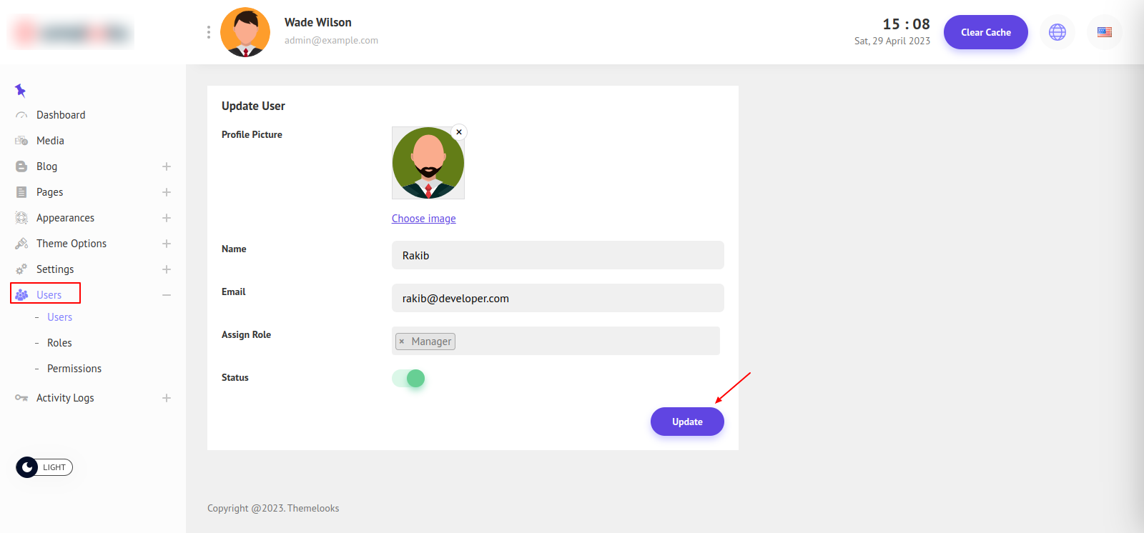The width and height of the screenshot is (1144, 533).
Task: Click the pin icon above the sidebar
Action: click(20, 90)
